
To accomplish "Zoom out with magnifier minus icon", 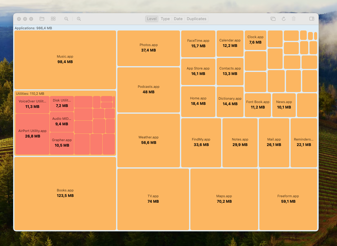I will (x=66, y=19).
